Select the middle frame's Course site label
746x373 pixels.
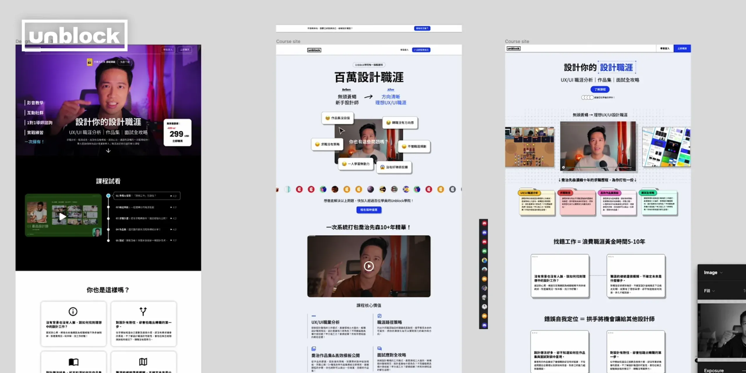288,41
